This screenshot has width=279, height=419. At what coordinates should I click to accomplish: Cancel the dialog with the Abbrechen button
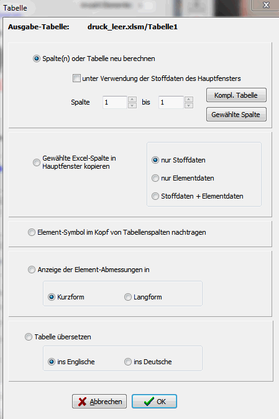pyautogui.click(x=99, y=402)
